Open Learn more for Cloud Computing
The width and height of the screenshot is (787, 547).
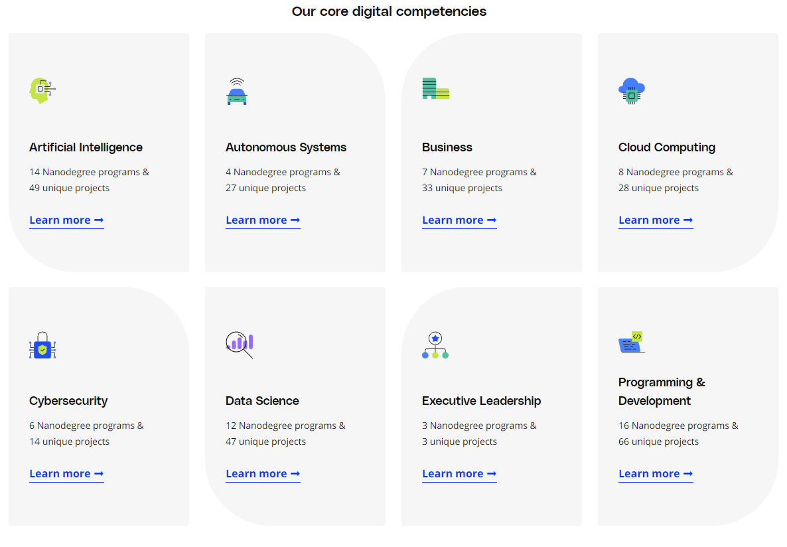(656, 220)
